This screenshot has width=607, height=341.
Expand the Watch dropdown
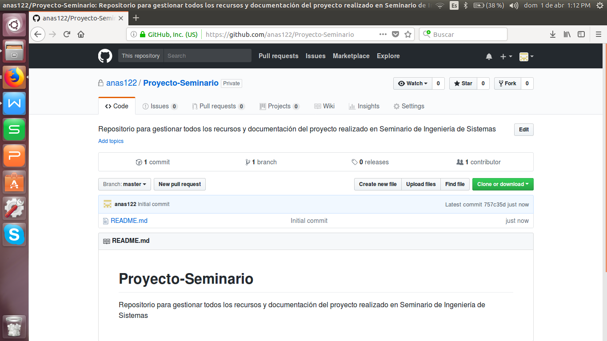pos(413,83)
